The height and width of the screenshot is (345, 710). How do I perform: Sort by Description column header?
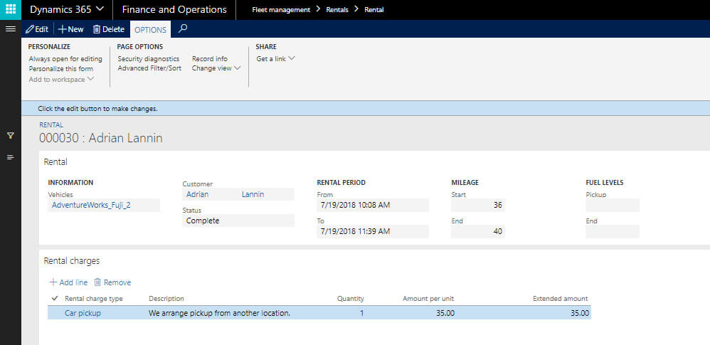[x=166, y=299]
